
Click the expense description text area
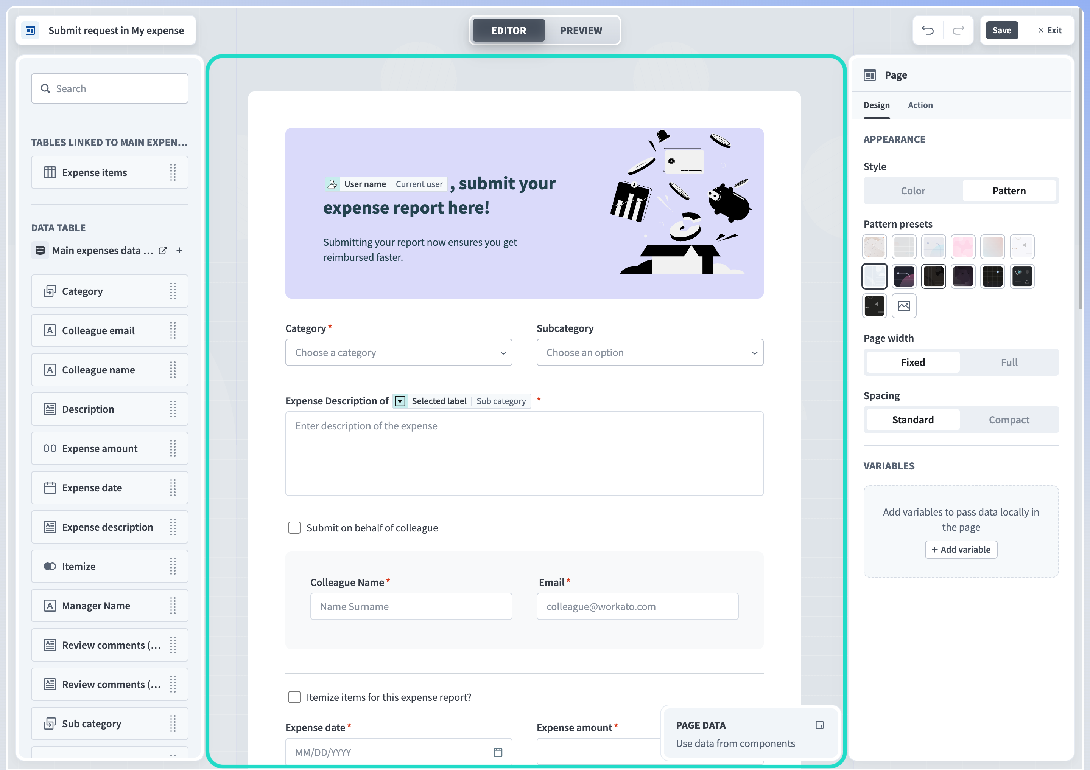[524, 454]
